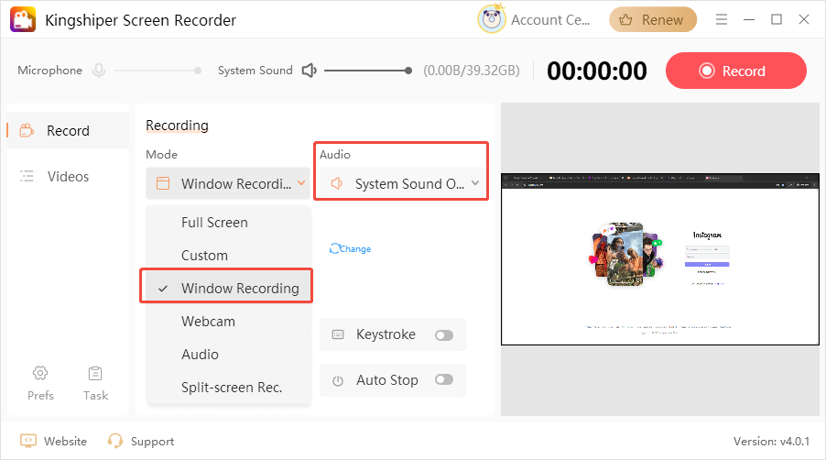The width and height of the screenshot is (826, 460).
Task: Select Audio mode option
Action: 228,354
